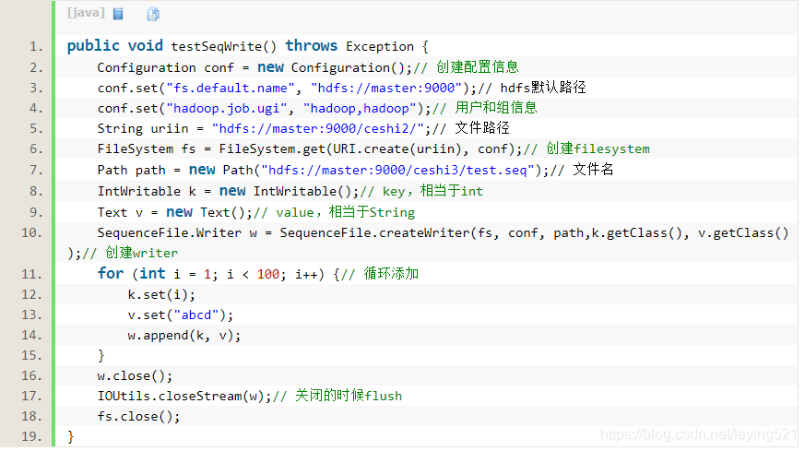This screenshot has height=451, width=805.
Task: Click comment '文件路径' on line 5
Action: click(482, 128)
